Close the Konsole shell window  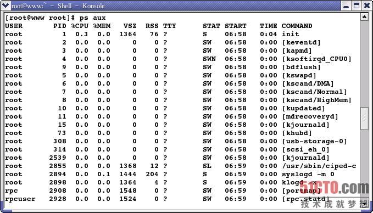tap(366, 5)
